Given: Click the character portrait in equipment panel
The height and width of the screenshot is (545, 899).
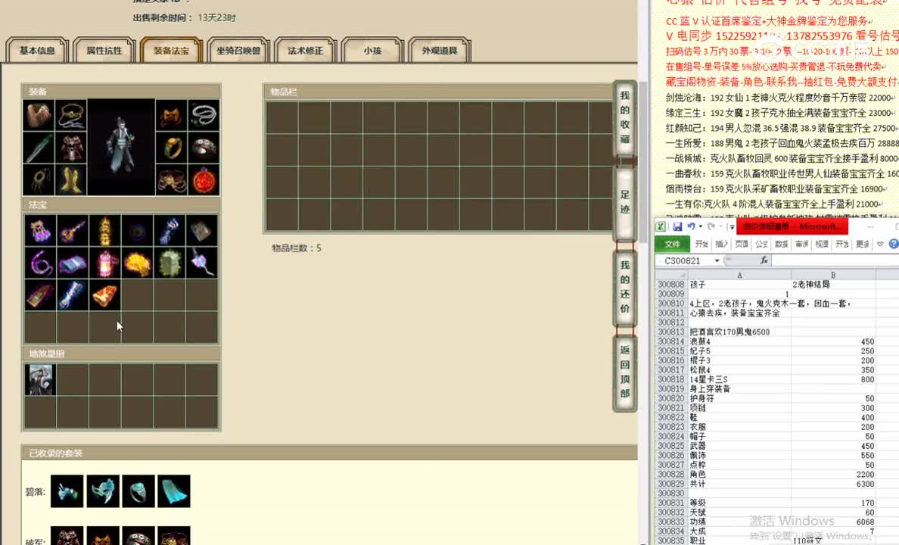Looking at the screenshot, I should [x=121, y=148].
